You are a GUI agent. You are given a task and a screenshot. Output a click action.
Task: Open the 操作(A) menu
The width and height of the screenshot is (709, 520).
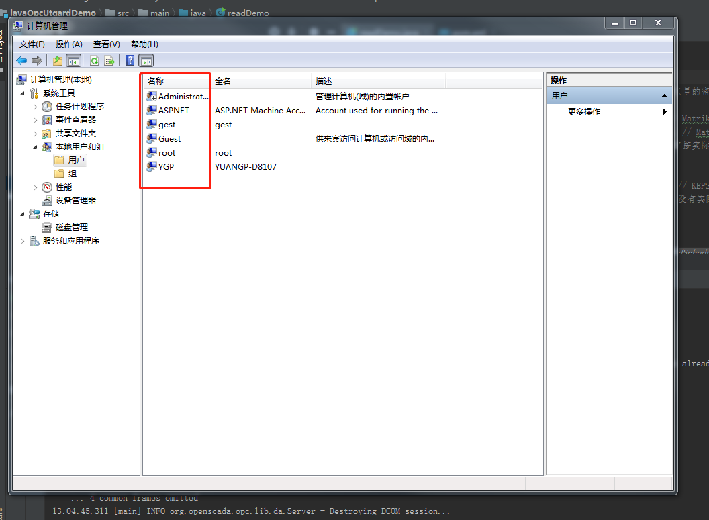[68, 44]
